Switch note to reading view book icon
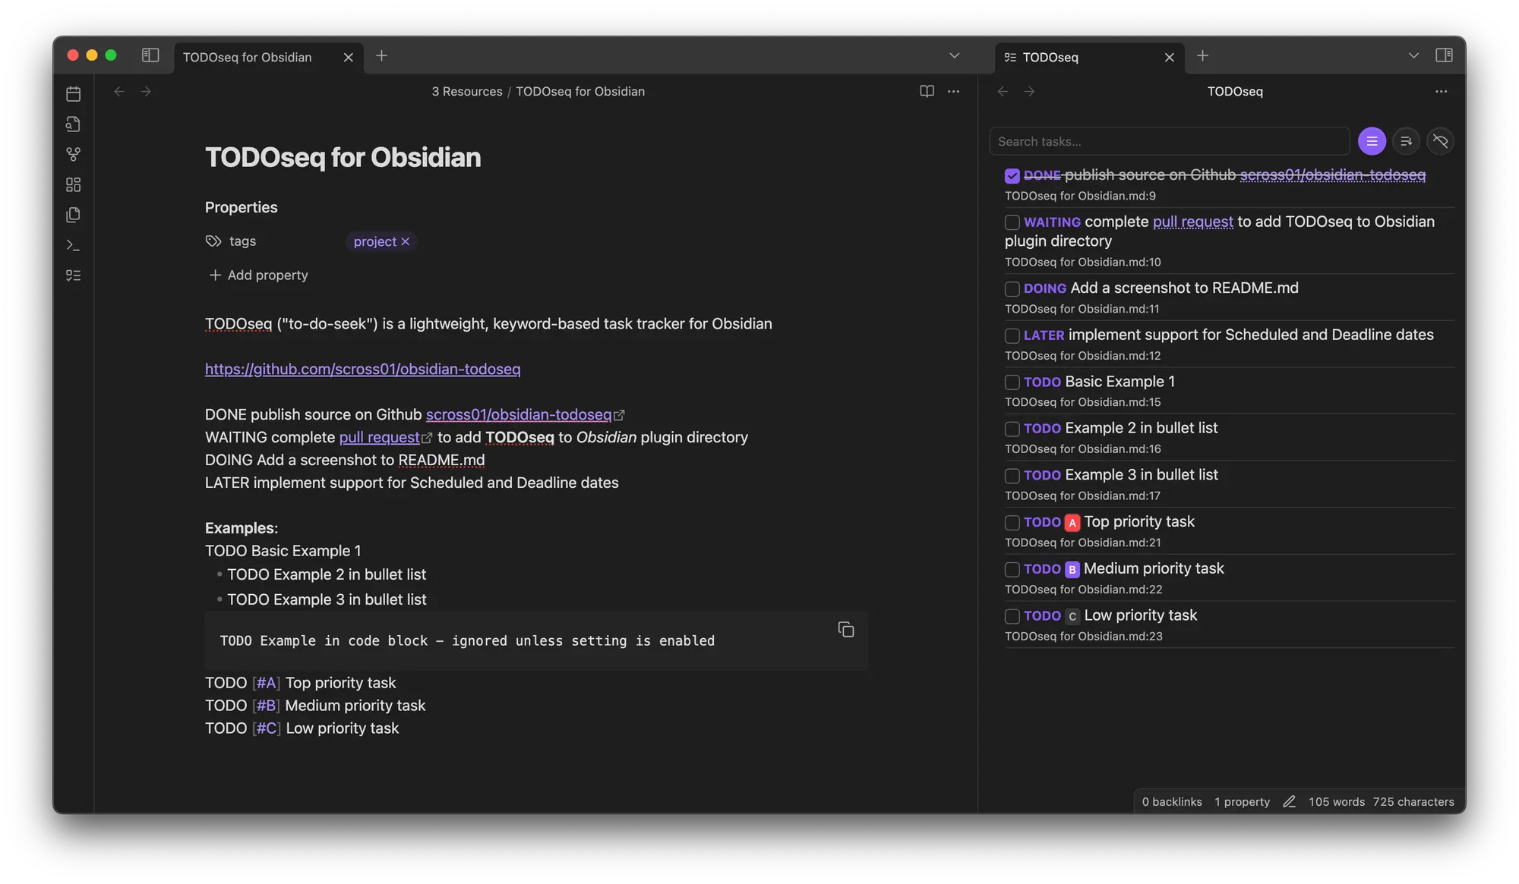The height and width of the screenshot is (884, 1519). pos(927,92)
